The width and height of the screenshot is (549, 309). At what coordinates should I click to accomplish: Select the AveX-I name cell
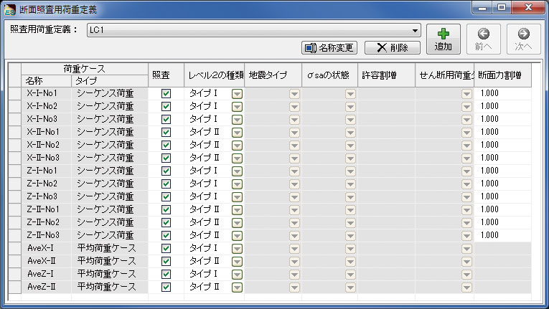click(46, 248)
